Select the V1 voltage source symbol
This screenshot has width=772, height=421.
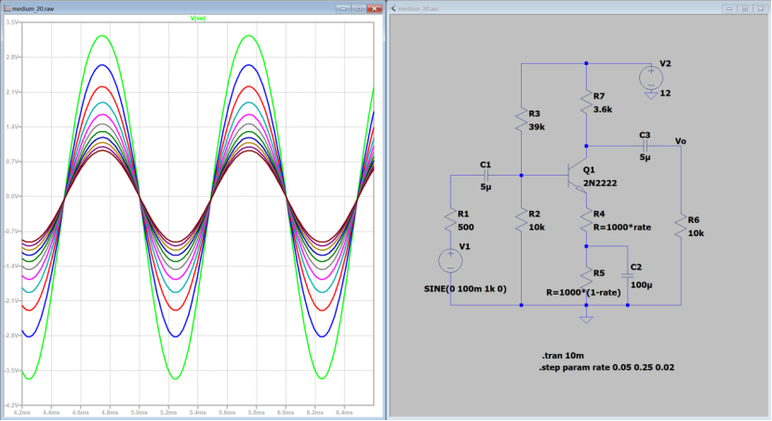tap(450, 260)
